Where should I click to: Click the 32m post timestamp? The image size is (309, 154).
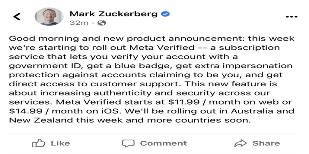(79, 23)
